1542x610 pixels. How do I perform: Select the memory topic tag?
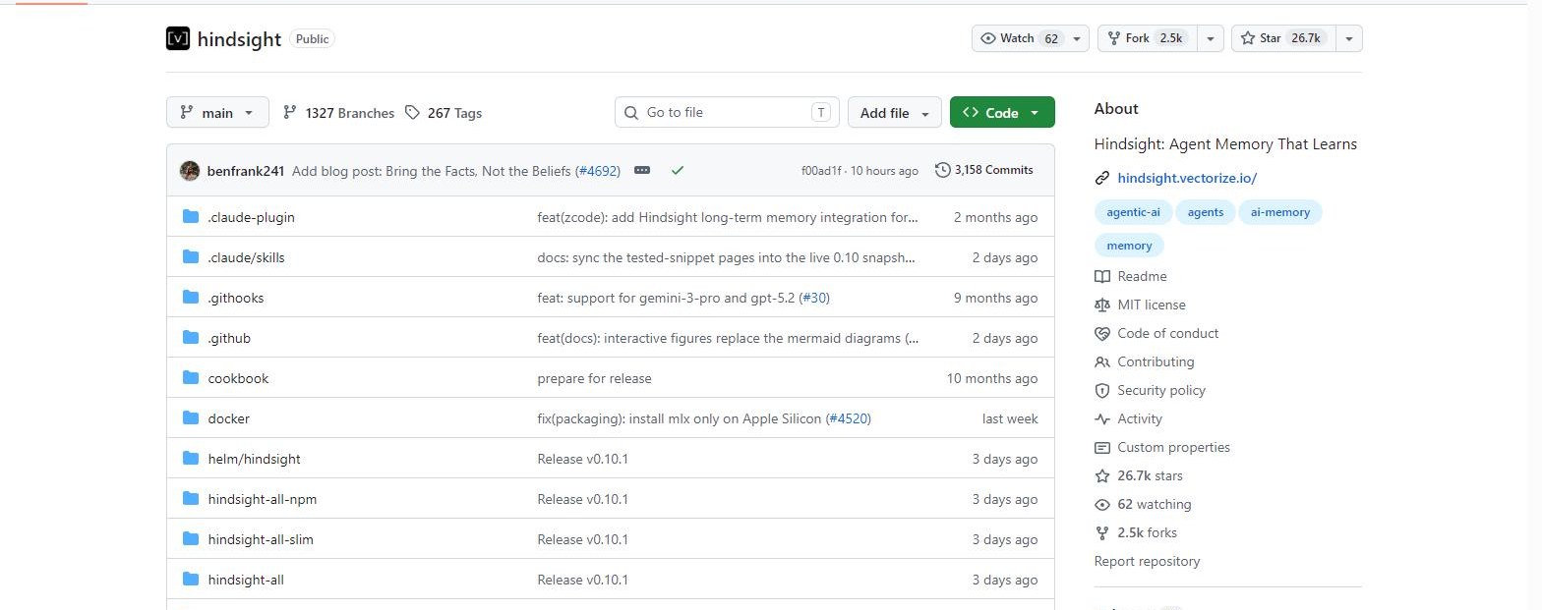1129,246
